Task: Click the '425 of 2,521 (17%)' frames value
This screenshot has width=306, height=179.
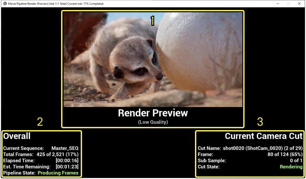Action: click(57, 155)
